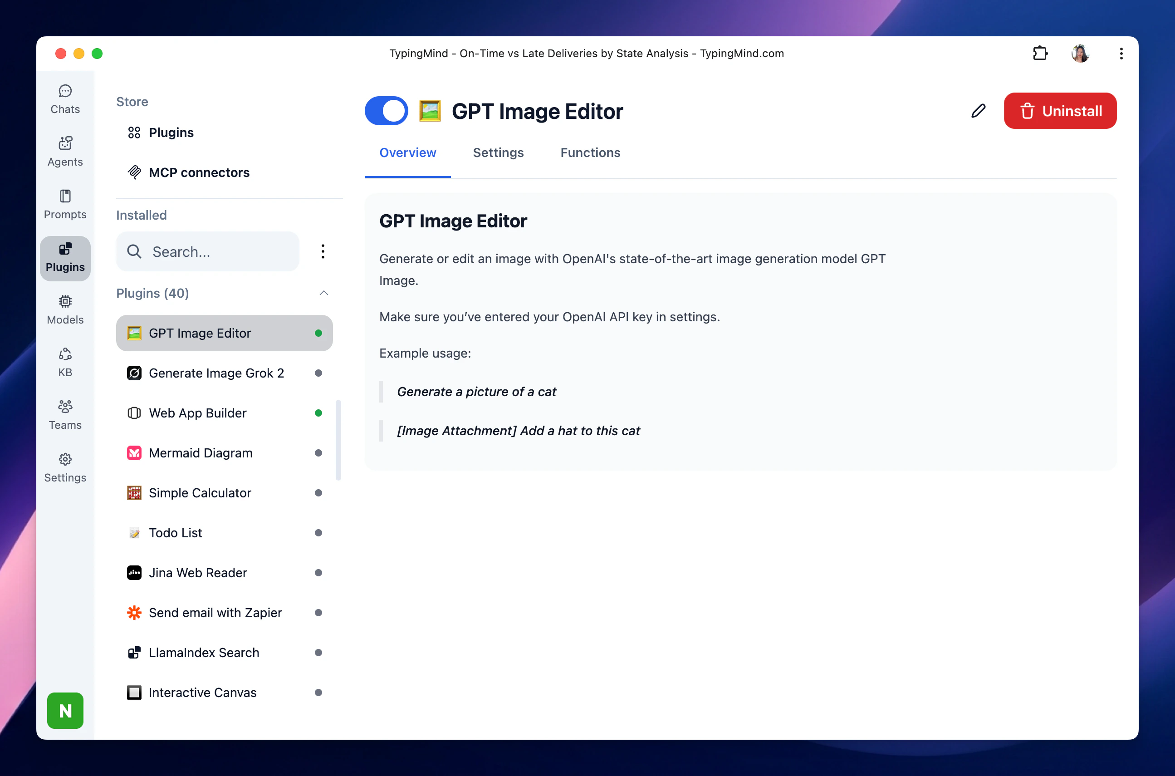Switch to the plugin Settings tab
The image size is (1175, 776).
498,152
